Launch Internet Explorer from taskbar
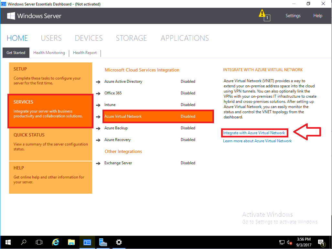 56,242
